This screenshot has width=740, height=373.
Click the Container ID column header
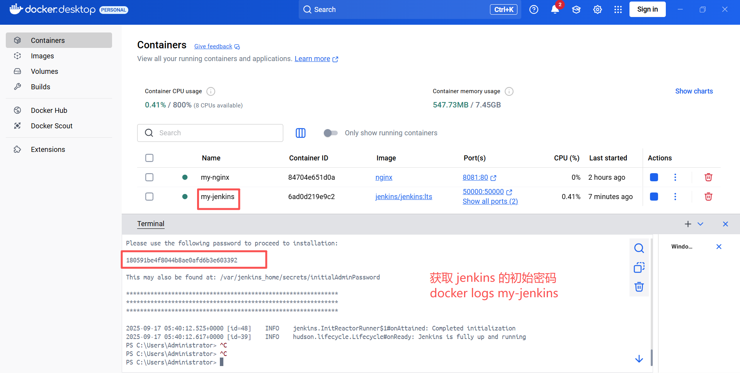[308, 158]
